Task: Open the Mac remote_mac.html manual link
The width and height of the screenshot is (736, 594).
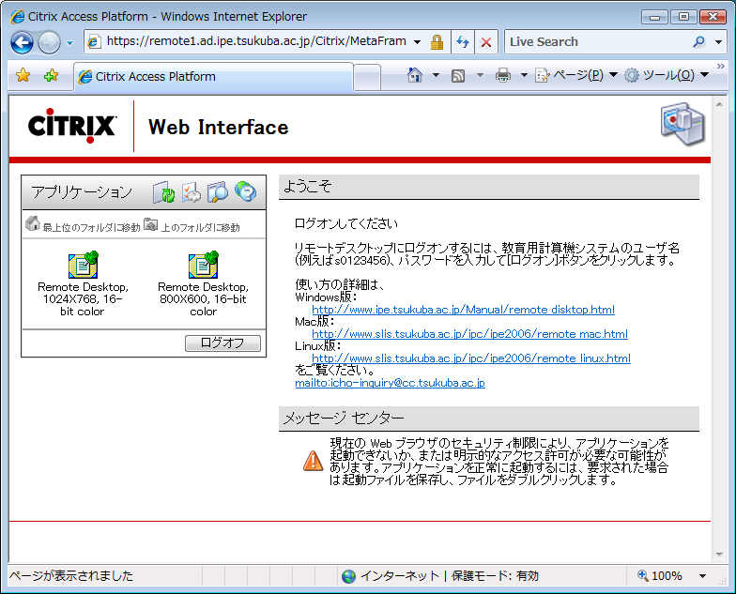Action: (469, 334)
